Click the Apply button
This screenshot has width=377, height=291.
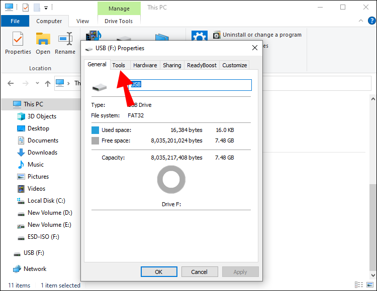coord(240,272)
